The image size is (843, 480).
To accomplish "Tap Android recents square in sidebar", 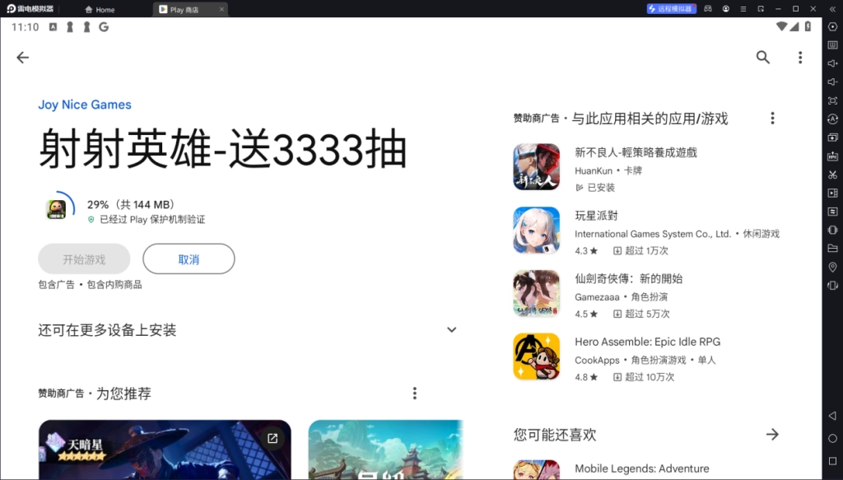I will (x=833, y=461).
